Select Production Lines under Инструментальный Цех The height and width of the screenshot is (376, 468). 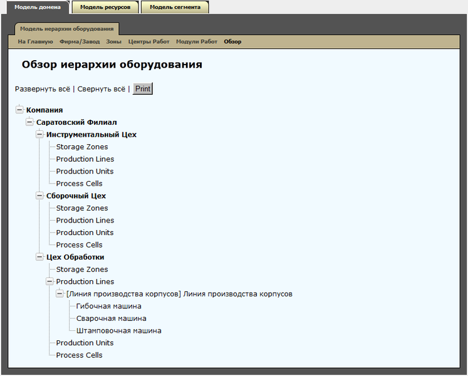tap(85, 159)
